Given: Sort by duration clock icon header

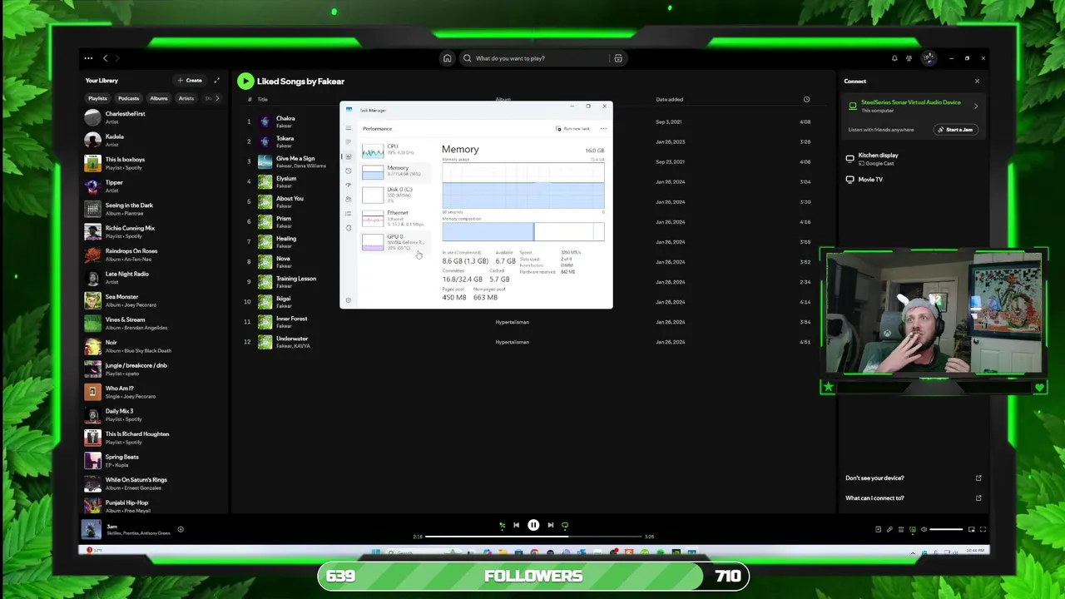Looking at the screenshot, I should click(806, 99).
